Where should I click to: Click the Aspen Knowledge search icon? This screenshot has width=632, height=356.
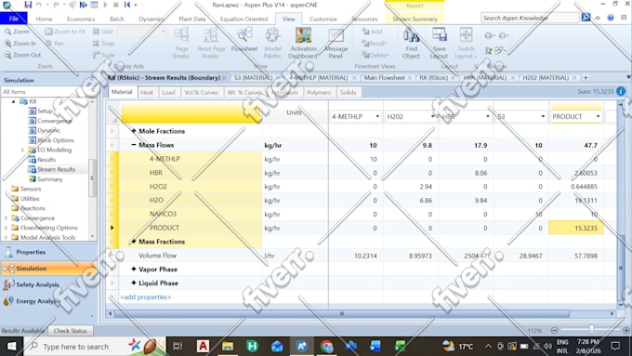[586, 18]
